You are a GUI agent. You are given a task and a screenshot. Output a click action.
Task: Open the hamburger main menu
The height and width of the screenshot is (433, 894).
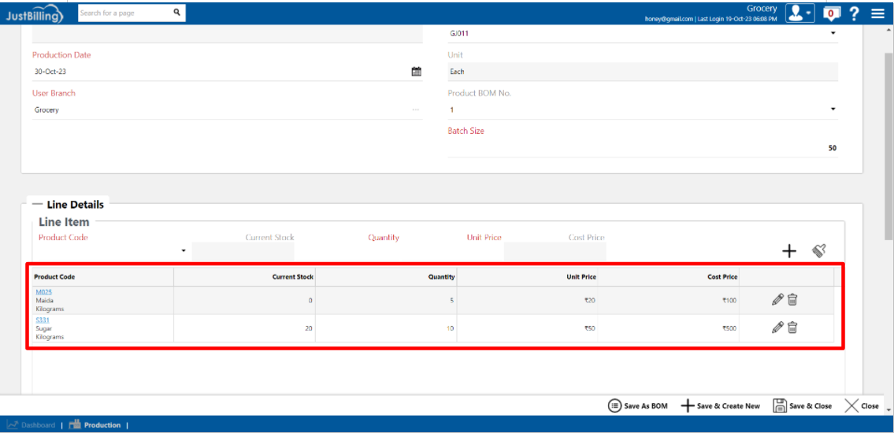(877, 13)
